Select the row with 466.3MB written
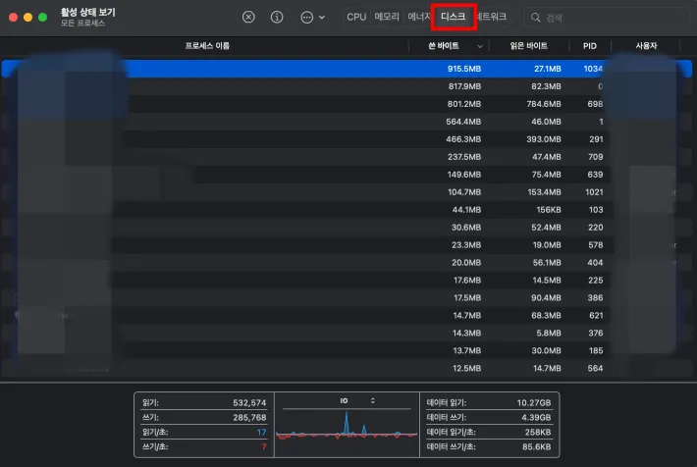 coord(347,139)
